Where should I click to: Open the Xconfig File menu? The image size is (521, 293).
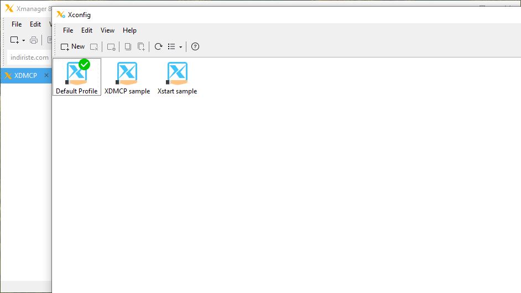(x=68, y=30)
